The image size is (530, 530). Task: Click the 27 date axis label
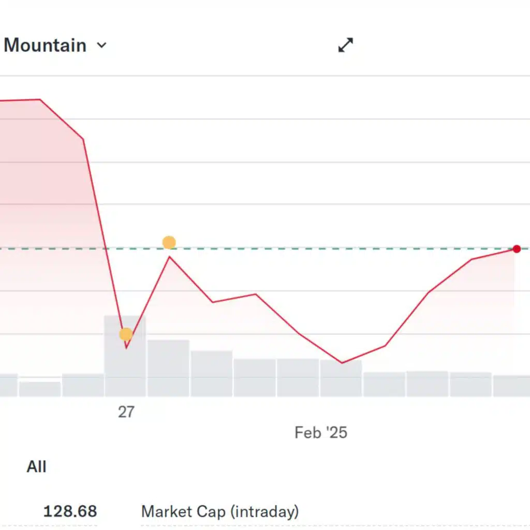[x=126, y=412]
